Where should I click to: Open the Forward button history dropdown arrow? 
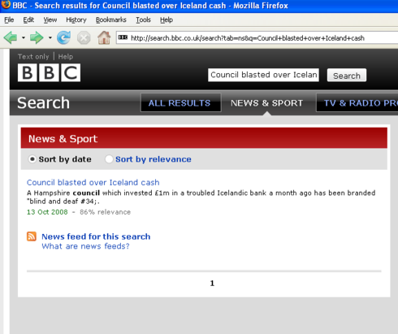point(50,37)
